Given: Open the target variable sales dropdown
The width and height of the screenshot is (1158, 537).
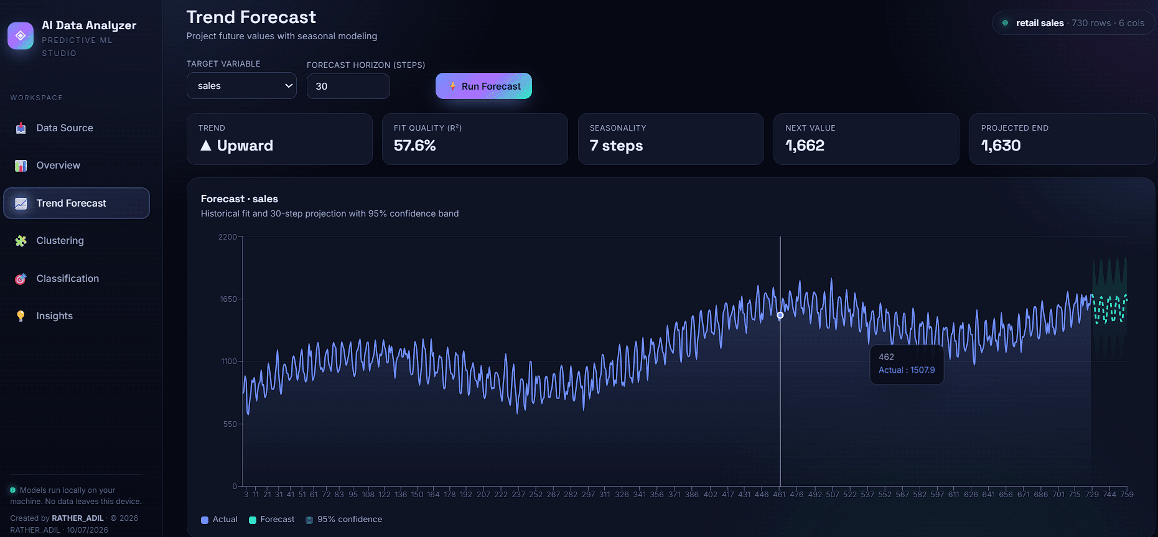Looking at the screenshot, I should pos(241,86).
